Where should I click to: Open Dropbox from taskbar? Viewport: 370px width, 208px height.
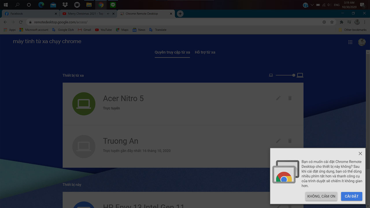click(x=65, y=5)
